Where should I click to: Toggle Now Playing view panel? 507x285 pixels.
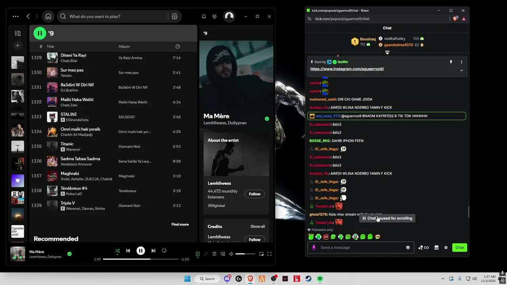click(x=198, y=254)
